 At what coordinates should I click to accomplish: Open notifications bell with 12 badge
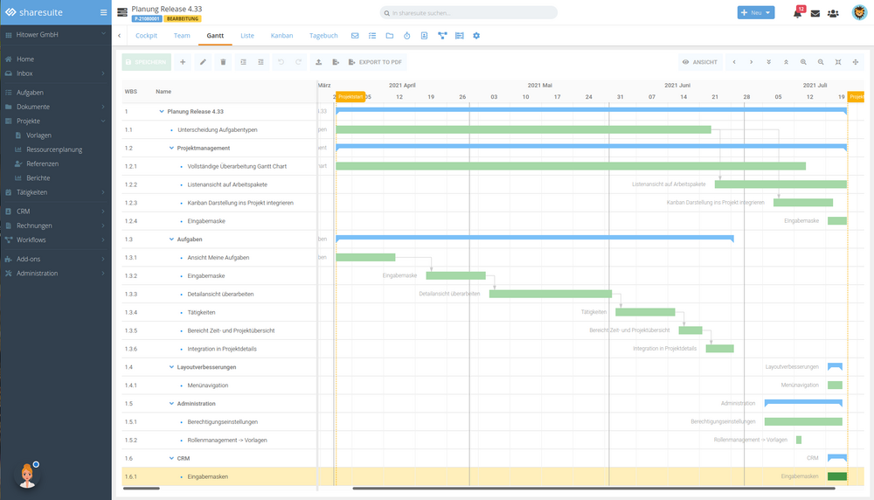pos(798,12)
